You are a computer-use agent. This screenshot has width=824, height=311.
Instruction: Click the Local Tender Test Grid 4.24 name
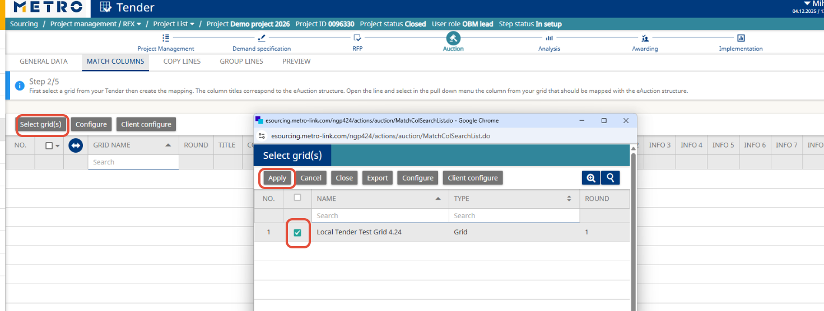(x=359, y=232)
